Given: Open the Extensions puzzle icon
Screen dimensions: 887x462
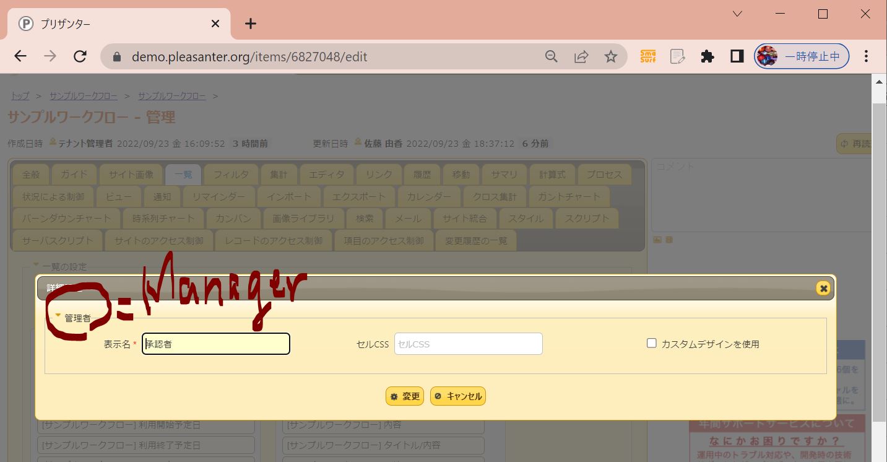Looking at the screenshot, I should (x=707, y=57).
